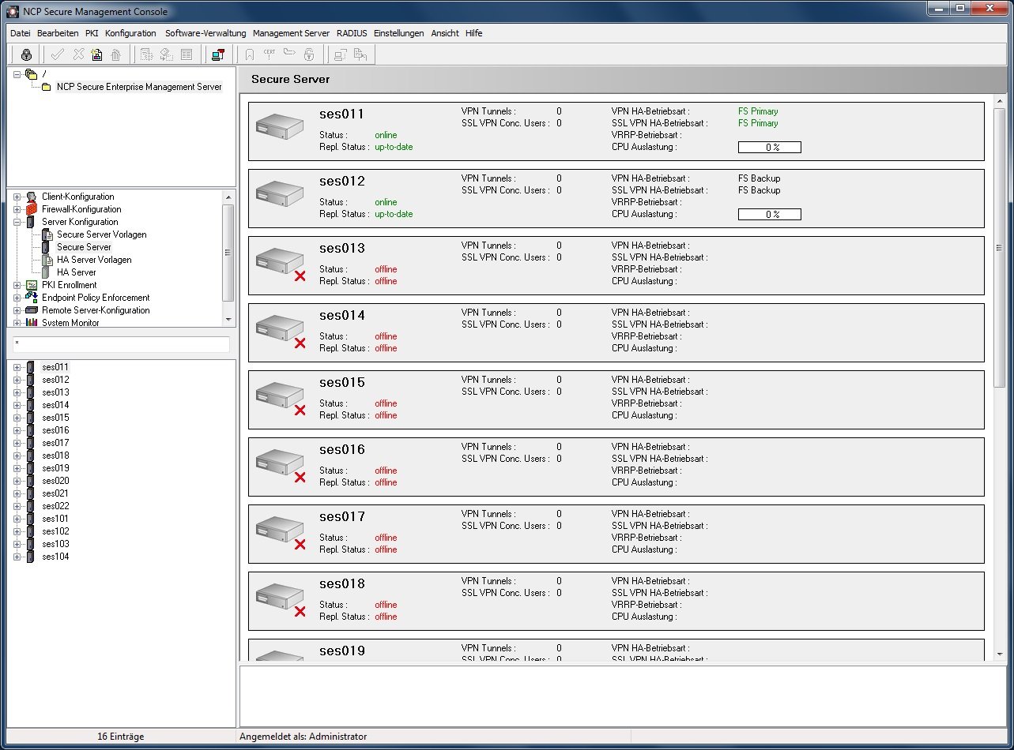Open the PKI menu
The image size is (1014, 750).
pos(92,33)
